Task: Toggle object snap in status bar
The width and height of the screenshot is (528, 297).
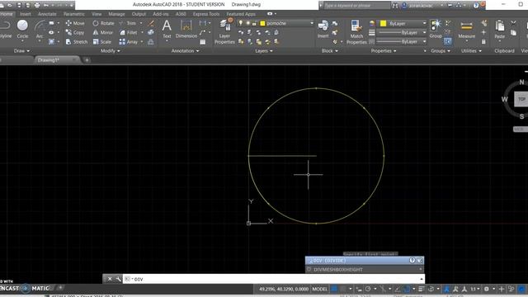Action: point(407,289)
